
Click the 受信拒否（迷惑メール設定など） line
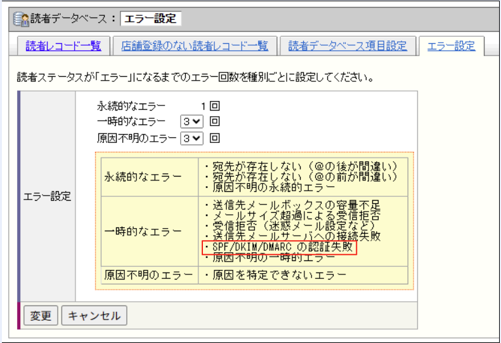click(297, 225)
